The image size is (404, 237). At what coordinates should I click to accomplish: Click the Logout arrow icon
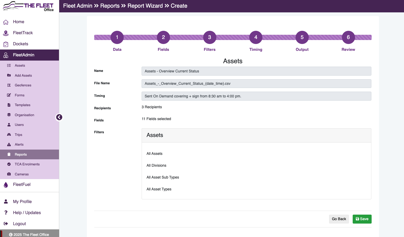pyautogui.click(x=6, y=224)
